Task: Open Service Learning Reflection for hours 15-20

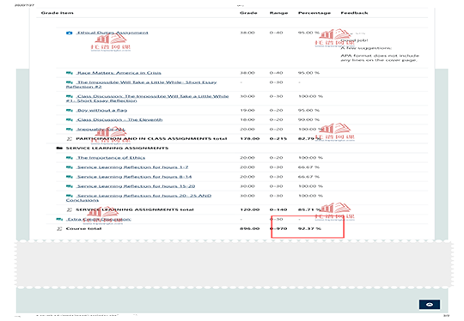Action: 136,186
